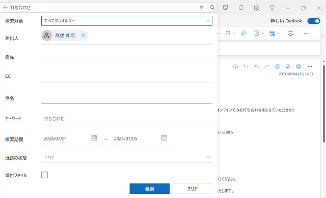Open more toolbar options ellipsis
326x198 pixels.
306,33
